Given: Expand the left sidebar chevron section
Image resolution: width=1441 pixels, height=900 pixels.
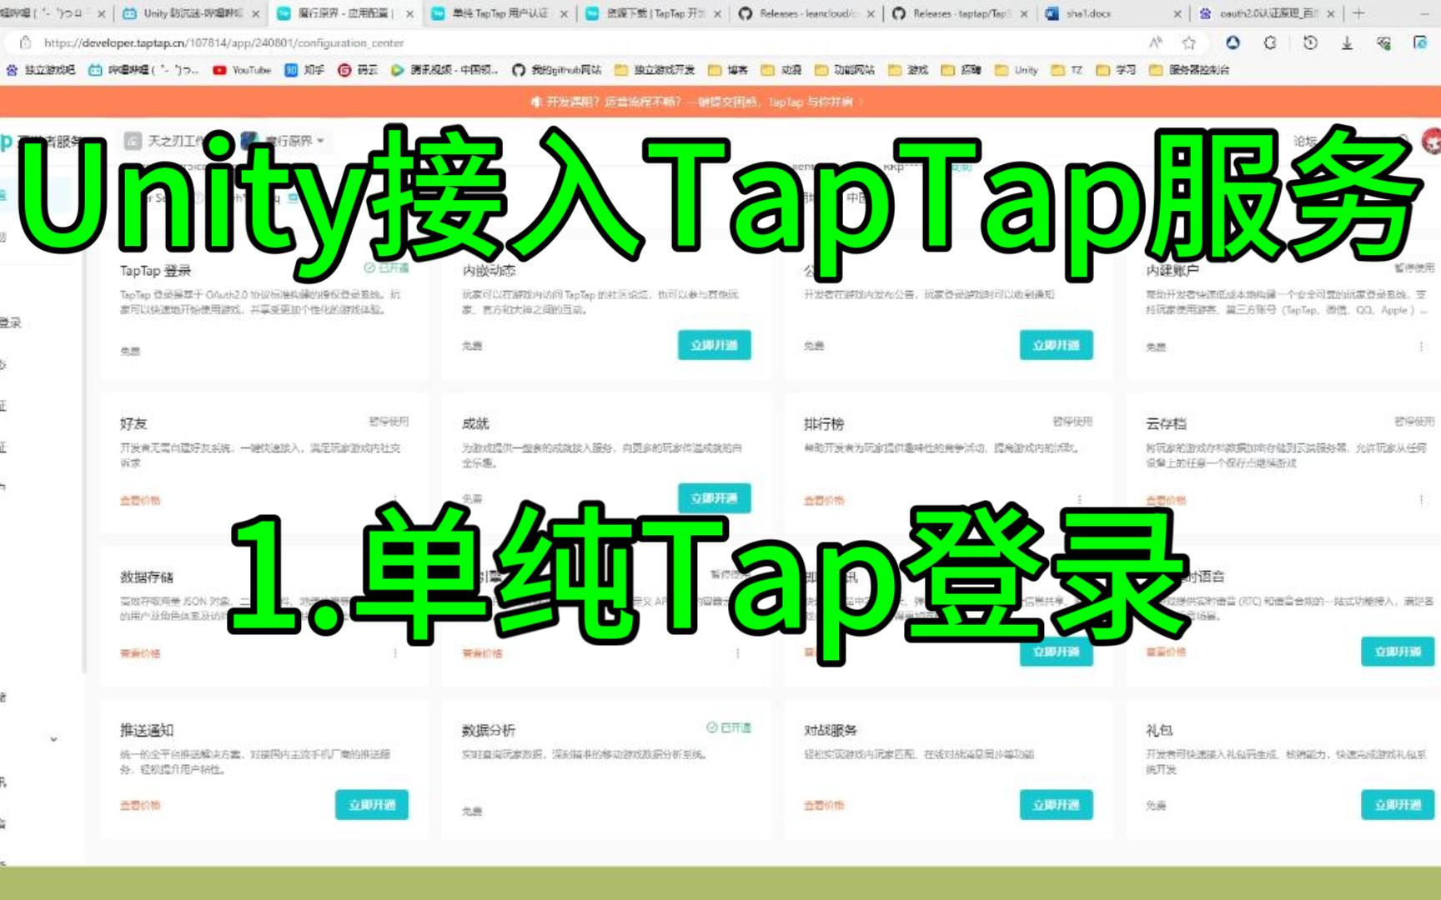Looking at the screenshot, I should click(x=53, y=739).
